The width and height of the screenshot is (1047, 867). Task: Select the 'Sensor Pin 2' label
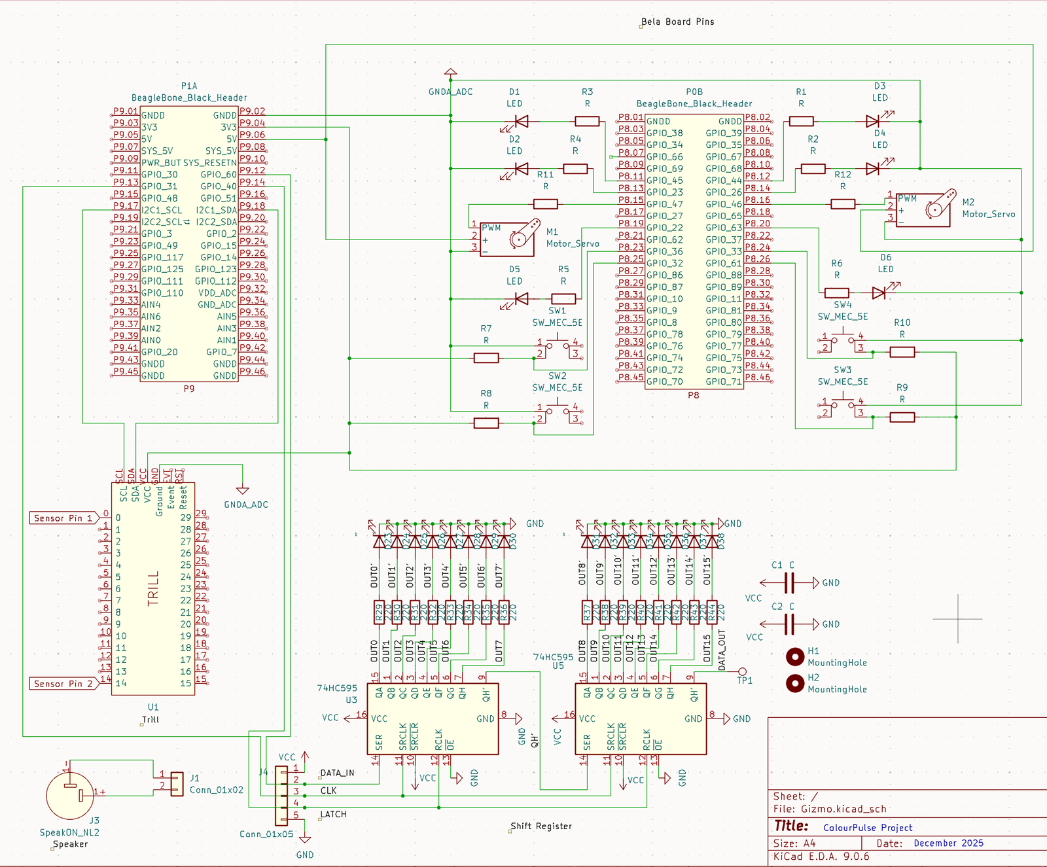coord(63,684)
